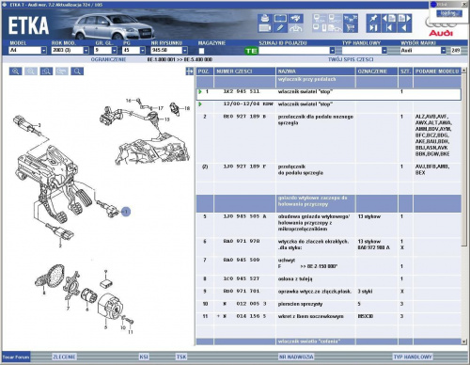Click the NR NADWOZIA bottom button
Viewport: 470px width, 365px height.
(x=296, y=357)
